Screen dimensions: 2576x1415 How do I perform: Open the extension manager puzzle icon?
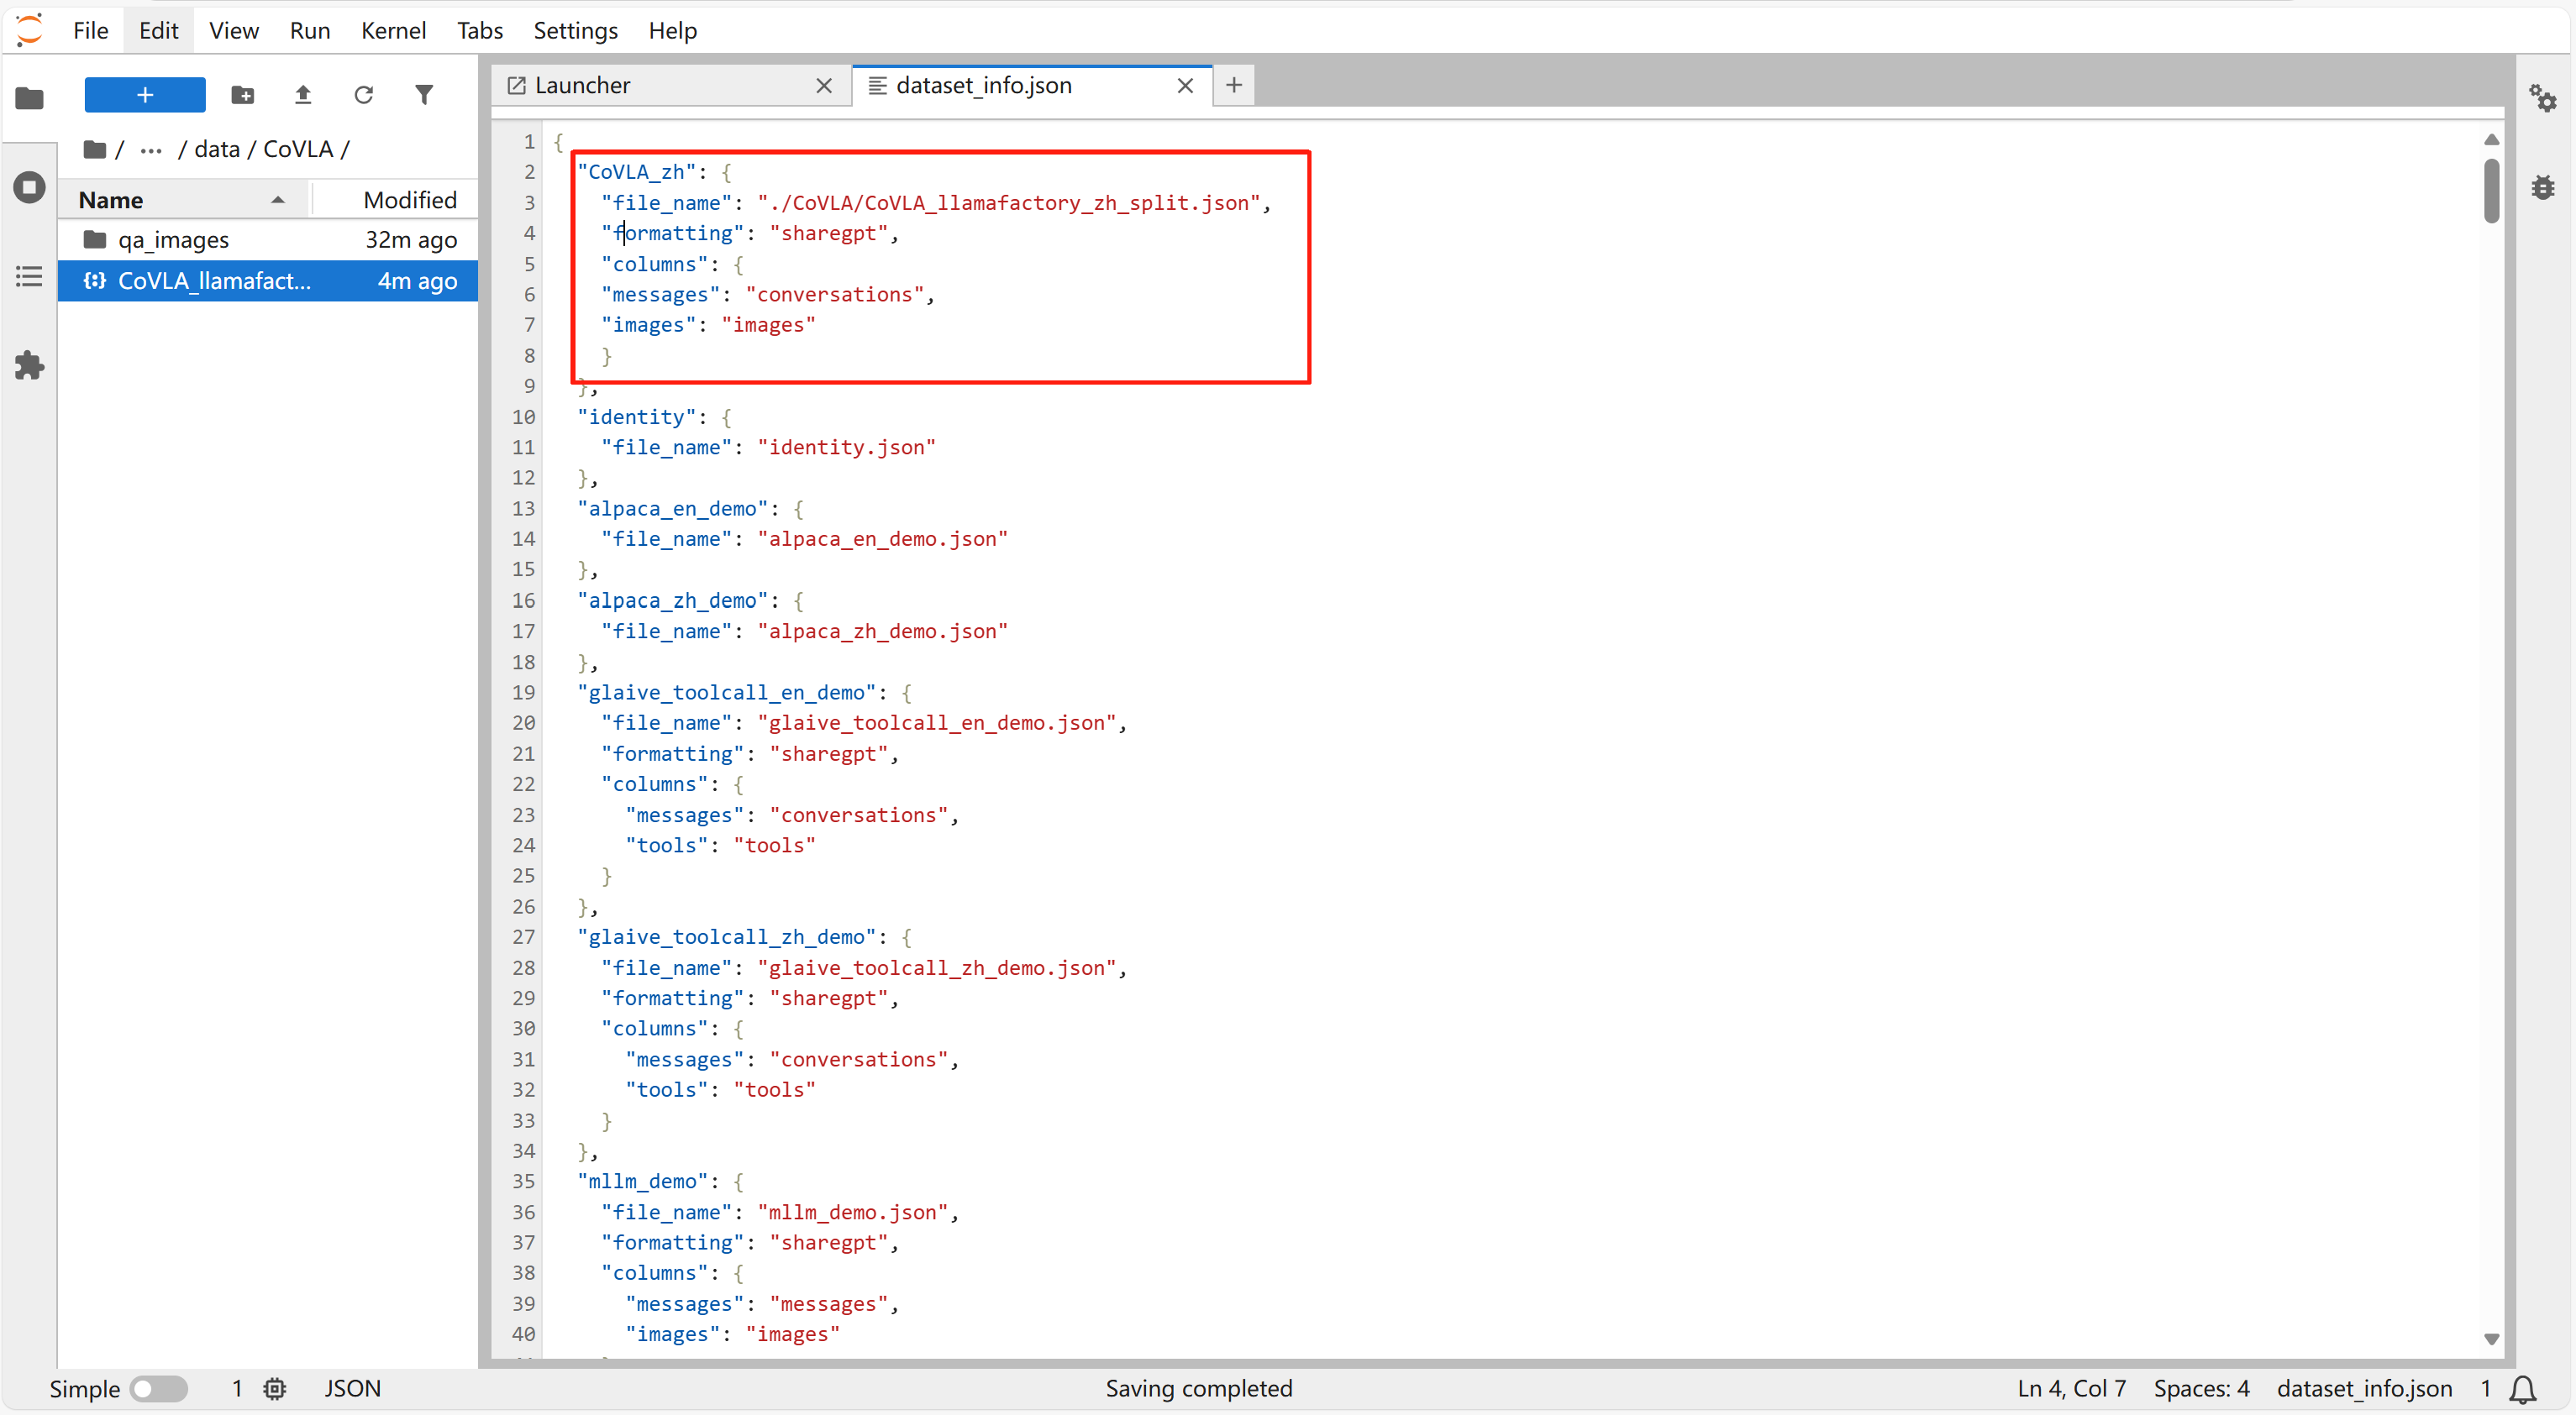click(30, 366)
